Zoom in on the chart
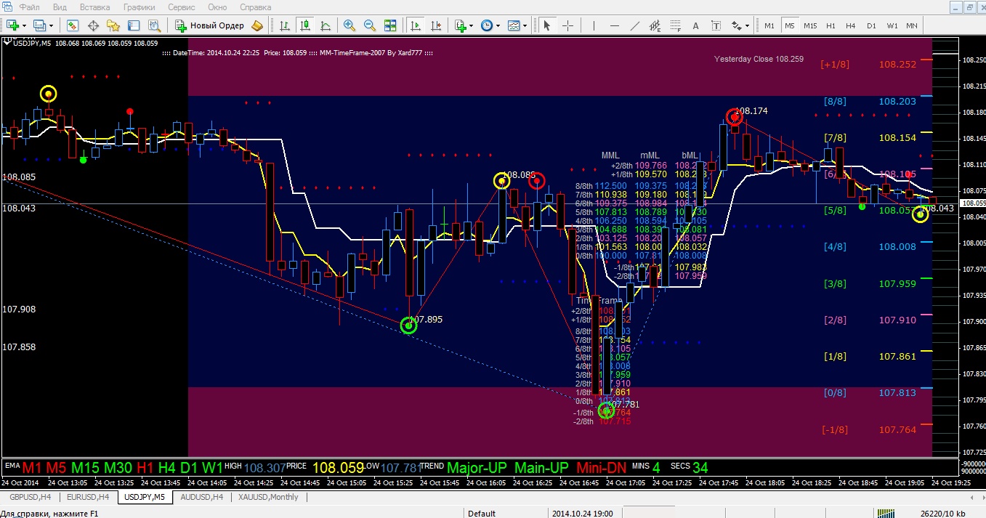Viewport: 986px width, 518px height. click(349, 25)
